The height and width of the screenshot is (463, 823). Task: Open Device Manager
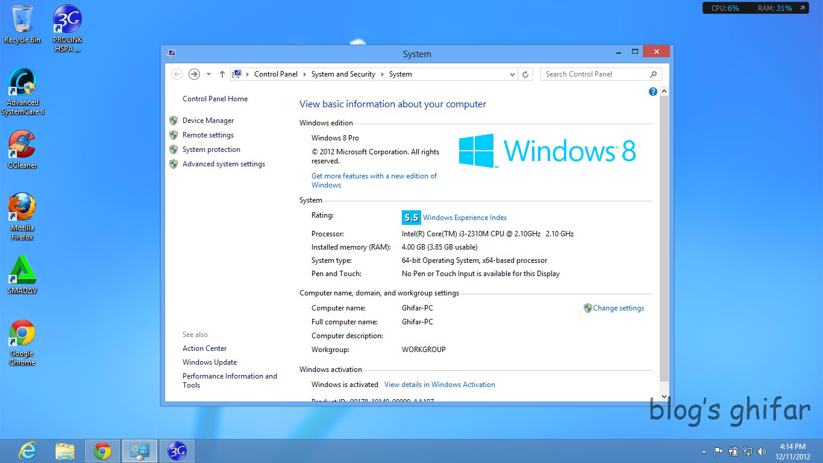point(208,121)
